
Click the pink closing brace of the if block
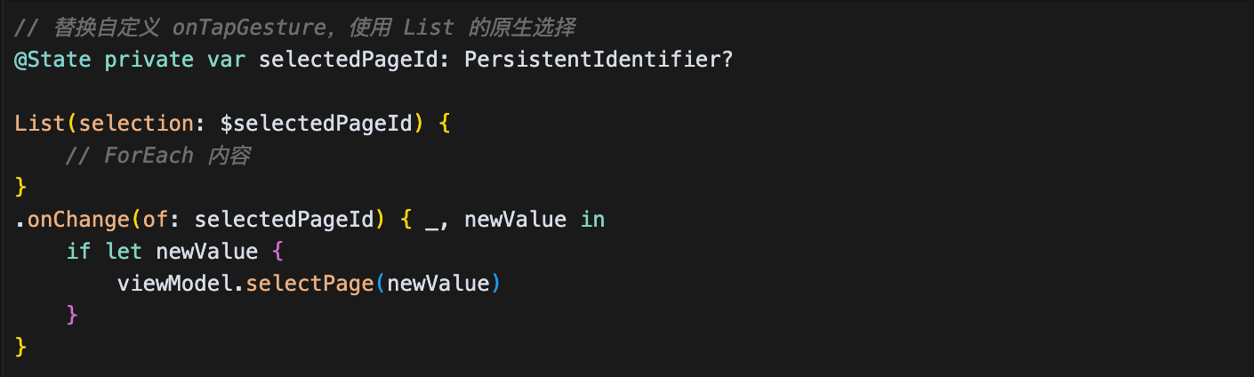click(x=72, y=315)
